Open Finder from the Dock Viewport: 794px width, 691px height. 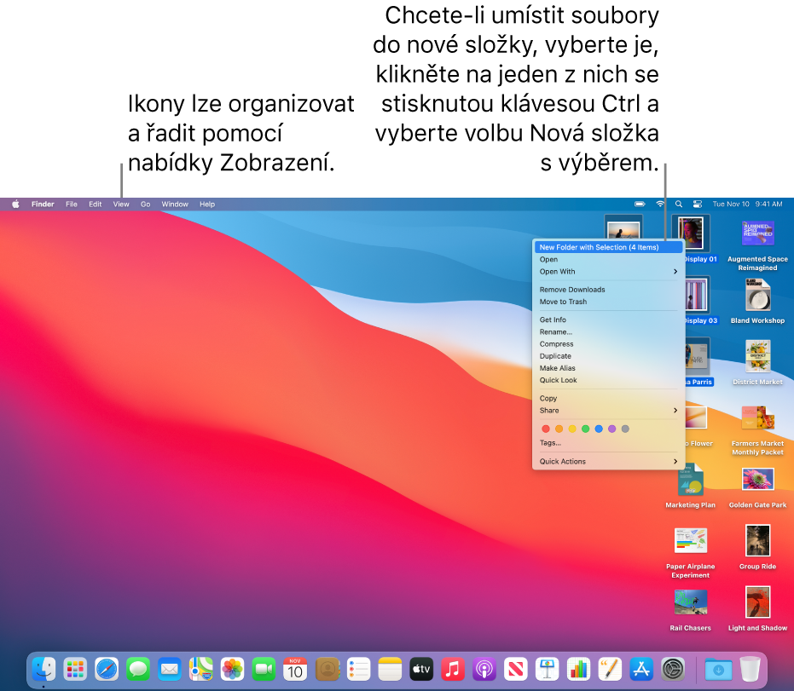[44, 669]
